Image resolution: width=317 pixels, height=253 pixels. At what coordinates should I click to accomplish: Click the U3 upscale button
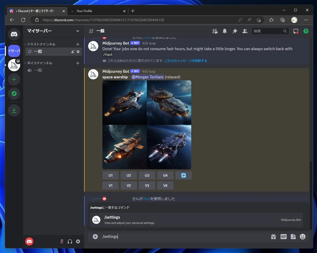[147, 175]
